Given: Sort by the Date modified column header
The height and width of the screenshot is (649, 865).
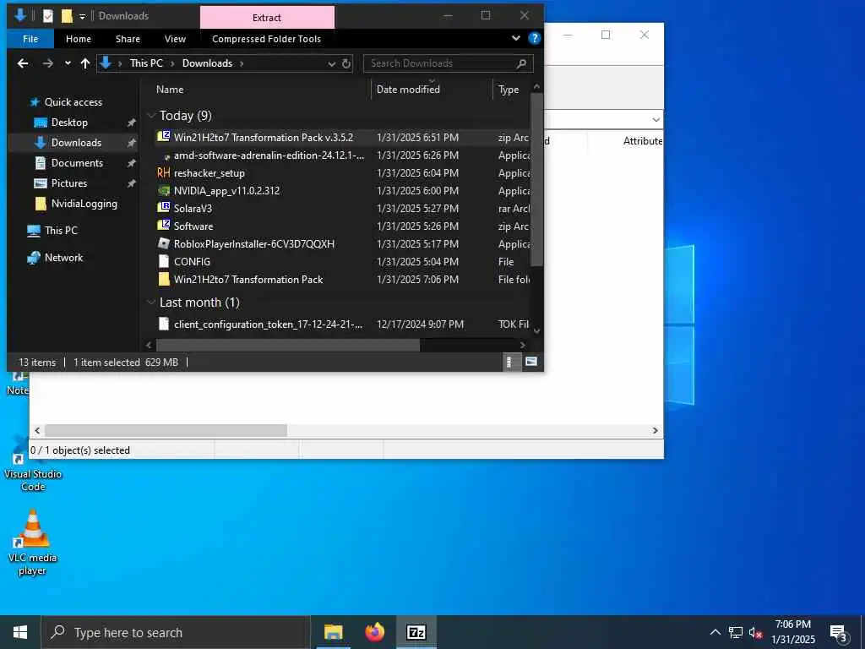Looking at the screenshot, I should (x=408, y=90).
